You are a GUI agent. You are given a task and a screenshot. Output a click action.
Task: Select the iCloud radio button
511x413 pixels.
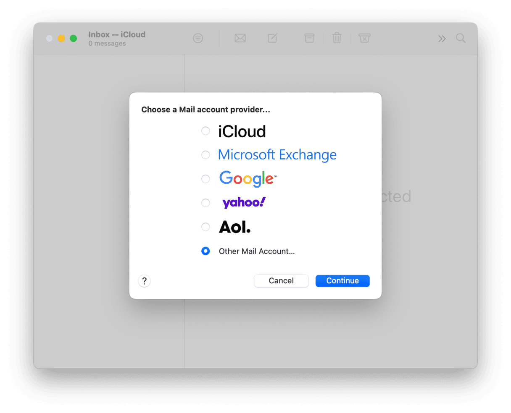(x=205, y=131)
